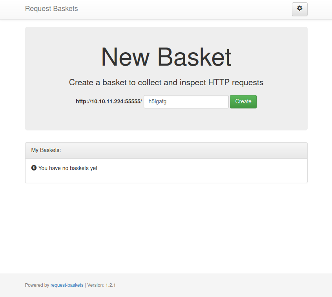Click the New Basket heading
Viewport: 332px width, 297px height.
pyautogui.click(x=166, y=57)
